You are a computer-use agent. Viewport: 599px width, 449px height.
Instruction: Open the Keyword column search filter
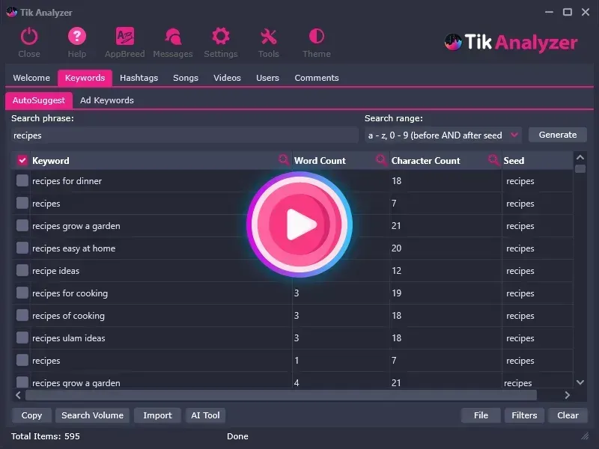click(283, 159)
